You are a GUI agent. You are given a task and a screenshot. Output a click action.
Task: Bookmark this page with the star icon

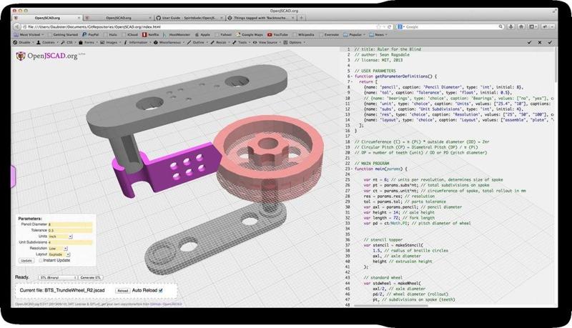(x=378, y=26)
